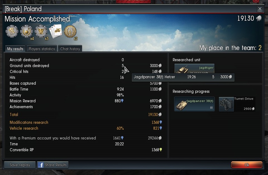Click the gold laurel medal marked x2
Screen dimensions: 268x175
[70, 31]
